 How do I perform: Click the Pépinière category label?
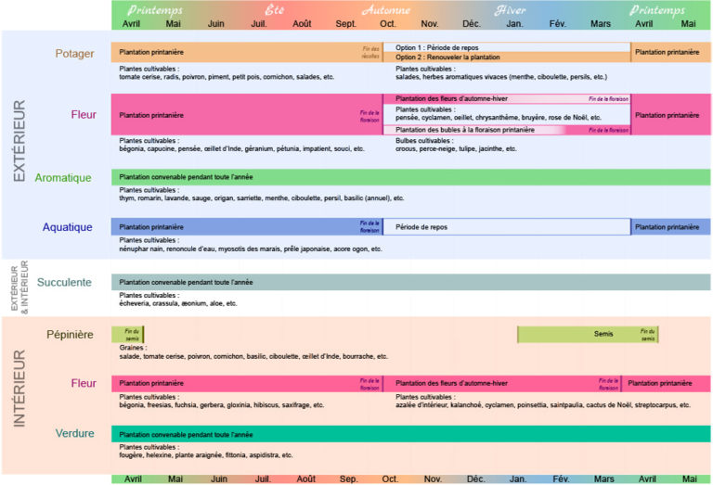click(x=70, y=335)
